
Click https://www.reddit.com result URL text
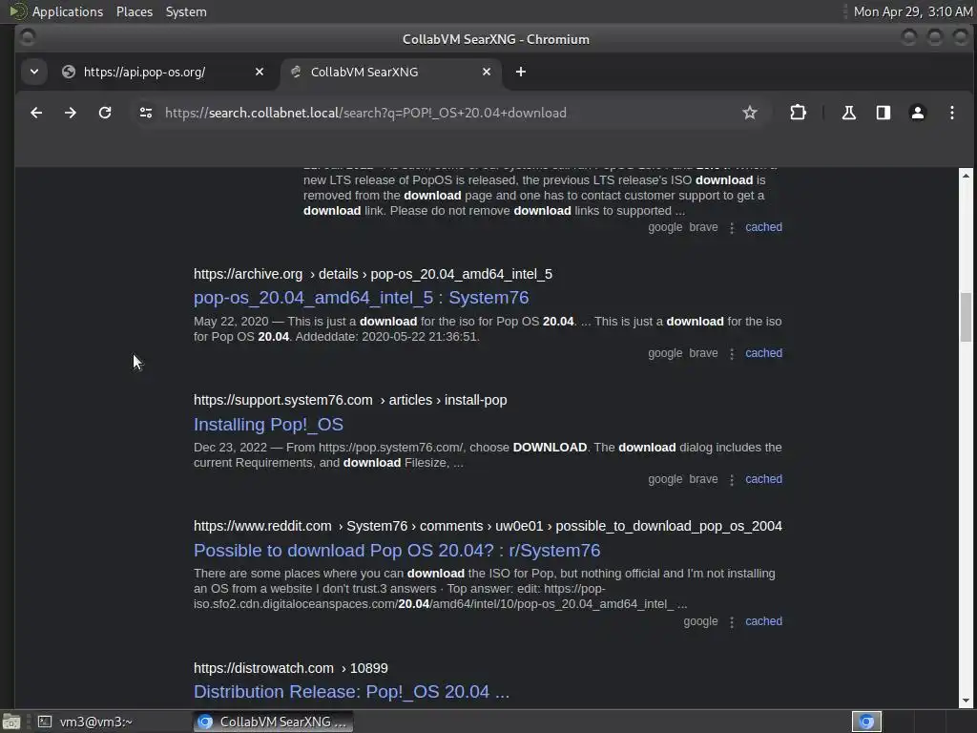click(262, 526)
